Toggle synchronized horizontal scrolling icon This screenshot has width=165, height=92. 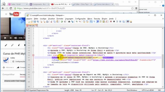point(87,21)
